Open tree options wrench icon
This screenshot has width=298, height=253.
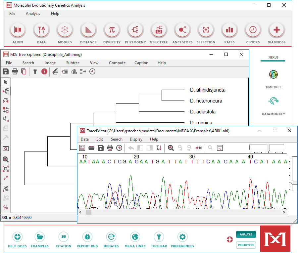[35, 71]
